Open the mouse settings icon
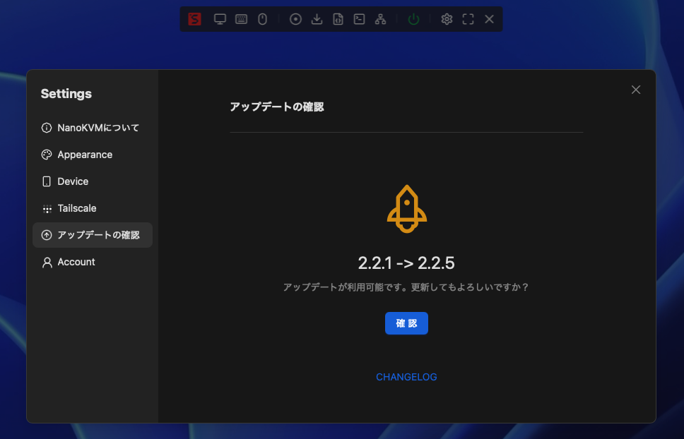Image resolution: width=684 pixels, height=439 pixels. point(262,19)
